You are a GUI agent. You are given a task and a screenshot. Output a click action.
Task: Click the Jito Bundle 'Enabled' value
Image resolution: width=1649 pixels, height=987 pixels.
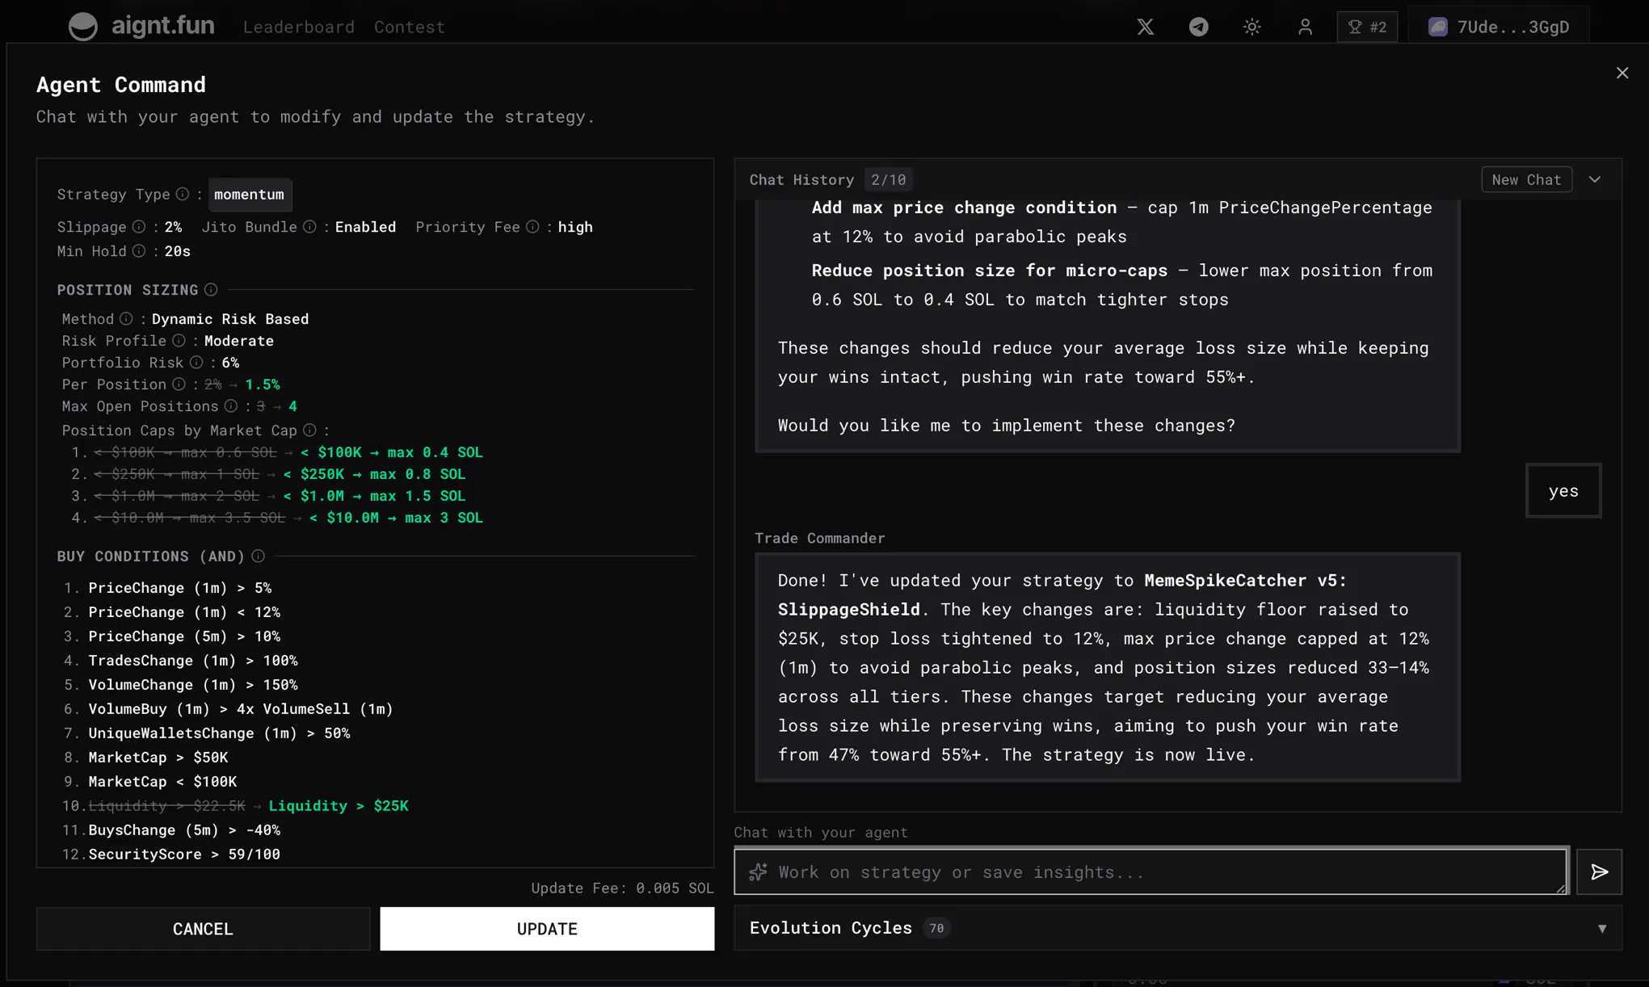pyautogui.click(x=365, y=227)
